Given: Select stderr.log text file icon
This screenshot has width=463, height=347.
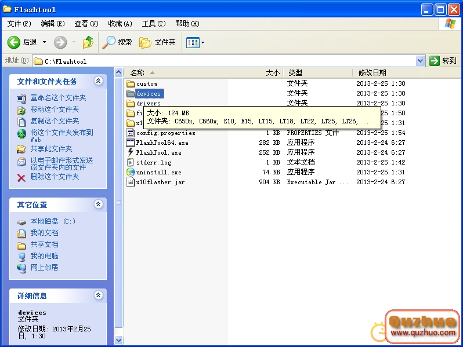Looking at the screenshot, I should click(130, 162).
